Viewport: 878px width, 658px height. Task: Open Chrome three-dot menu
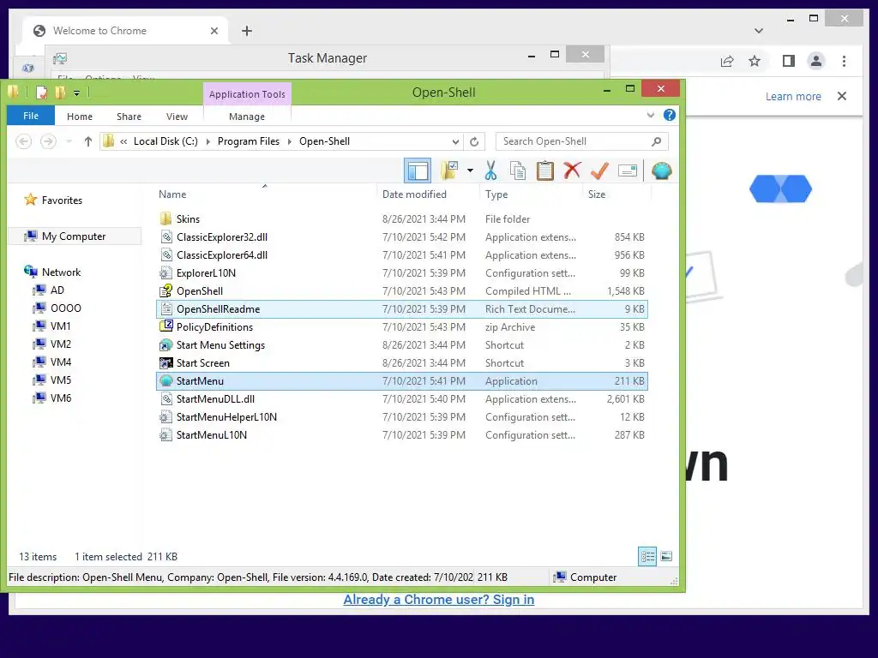pos(844,61)
